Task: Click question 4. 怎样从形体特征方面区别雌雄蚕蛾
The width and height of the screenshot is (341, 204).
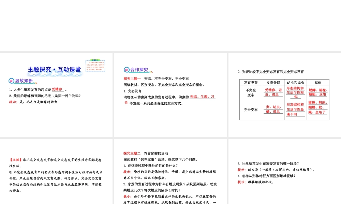Action: (x=267, y=176)
